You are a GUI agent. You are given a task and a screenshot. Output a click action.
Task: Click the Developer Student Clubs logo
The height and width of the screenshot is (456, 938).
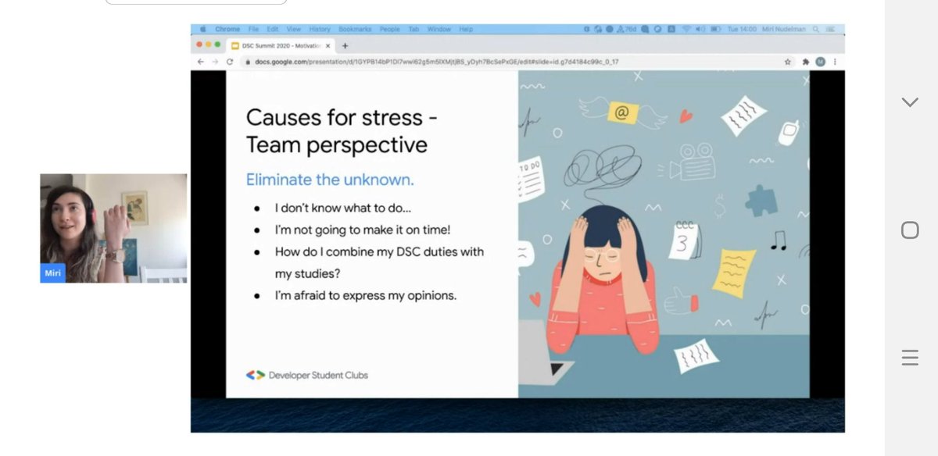coord(307,375)
